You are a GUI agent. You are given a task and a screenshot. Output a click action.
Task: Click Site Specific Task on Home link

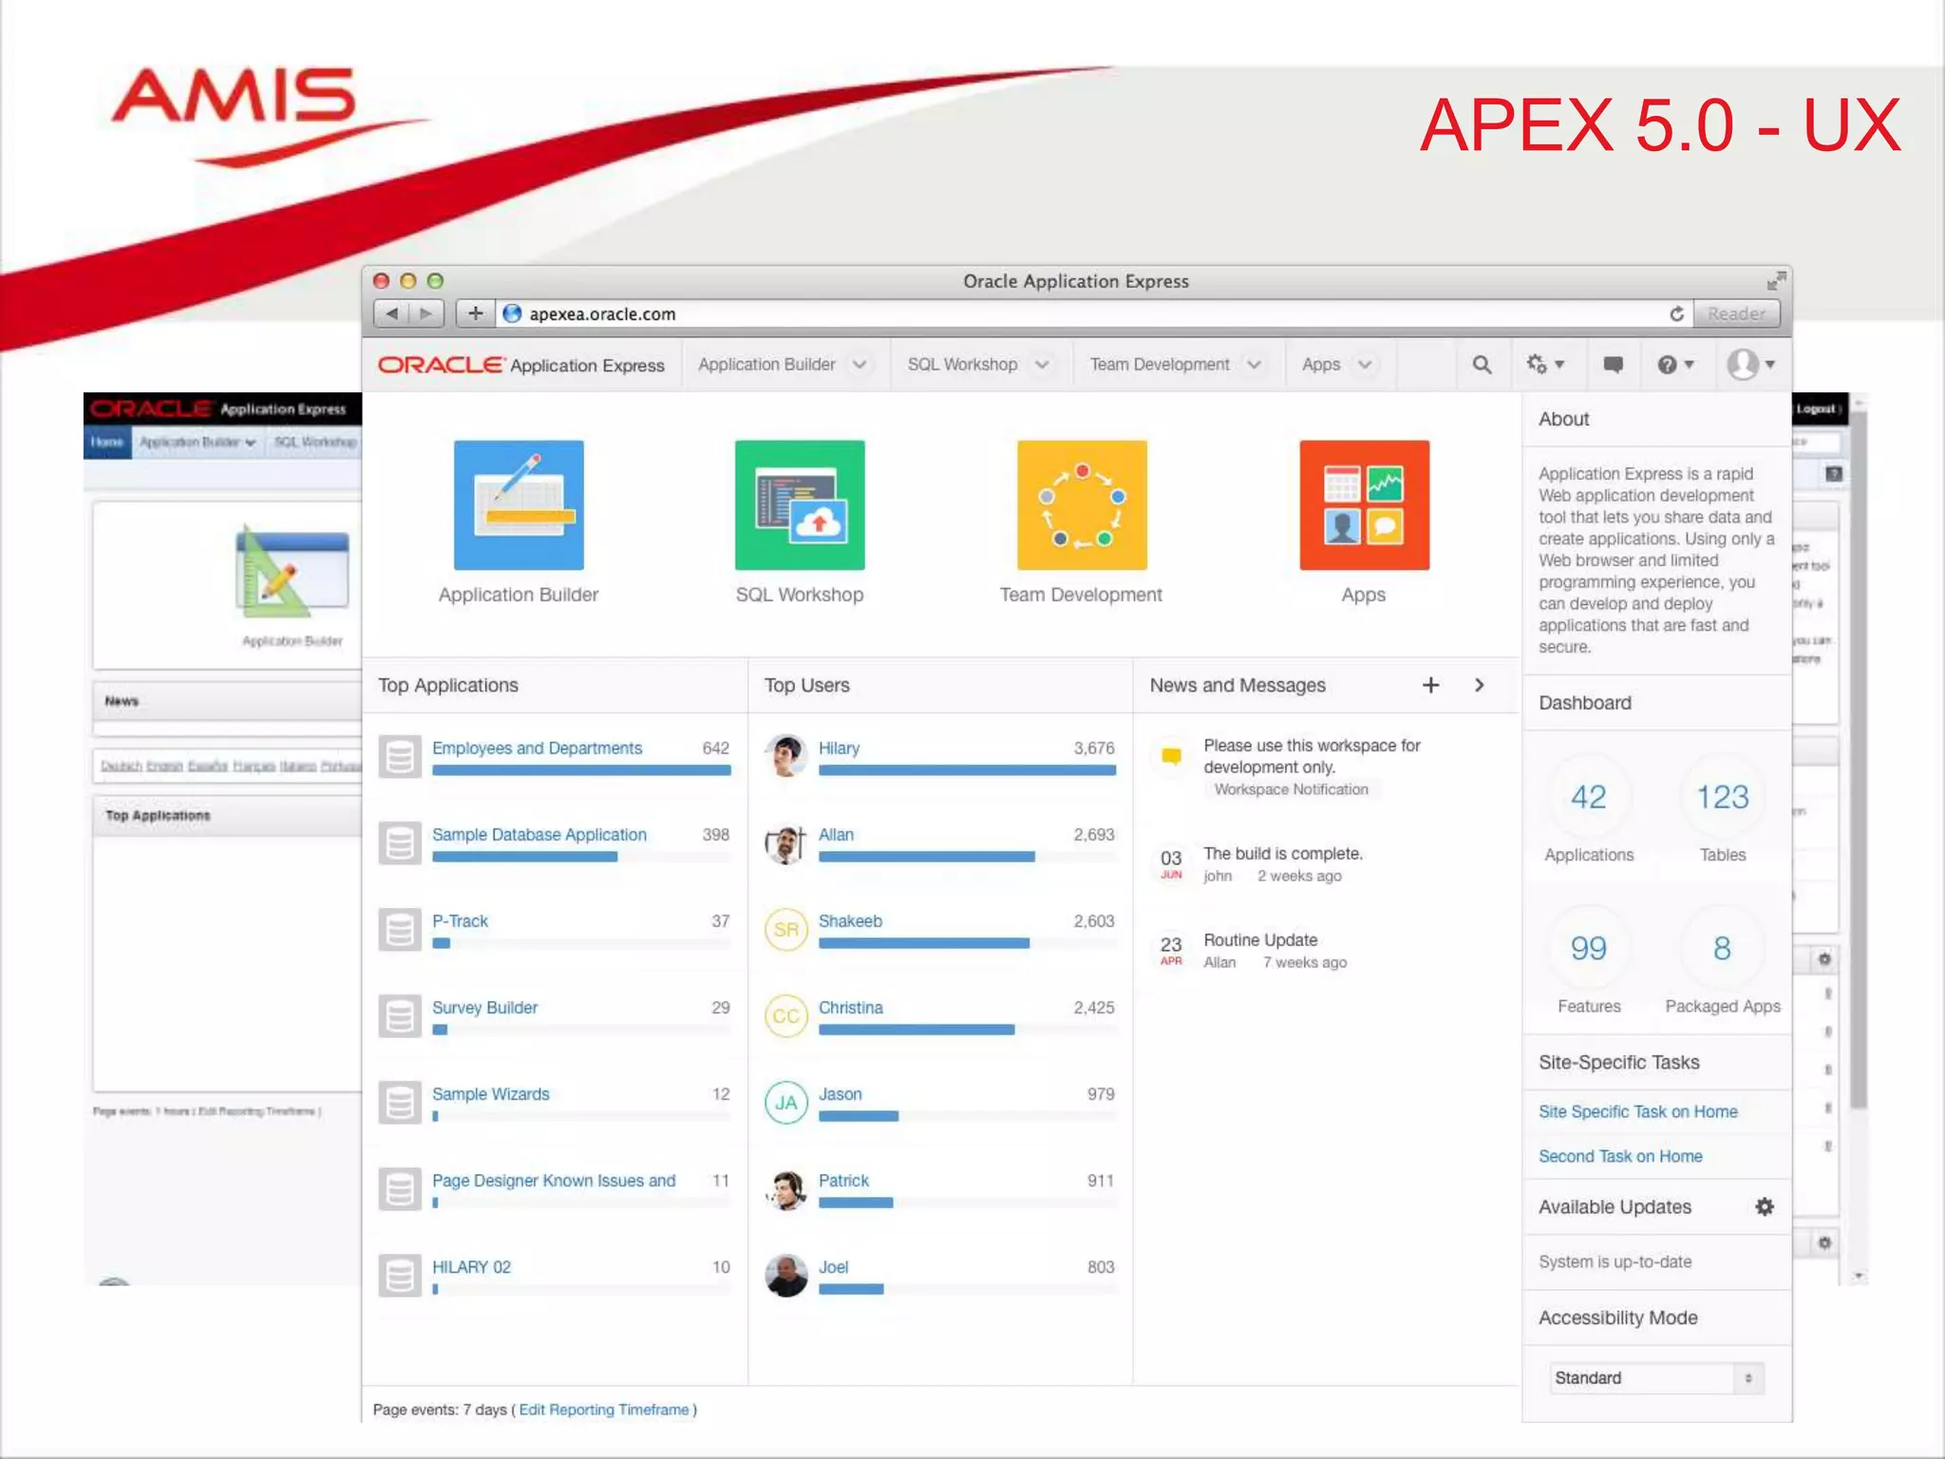click(1637, 1111)
